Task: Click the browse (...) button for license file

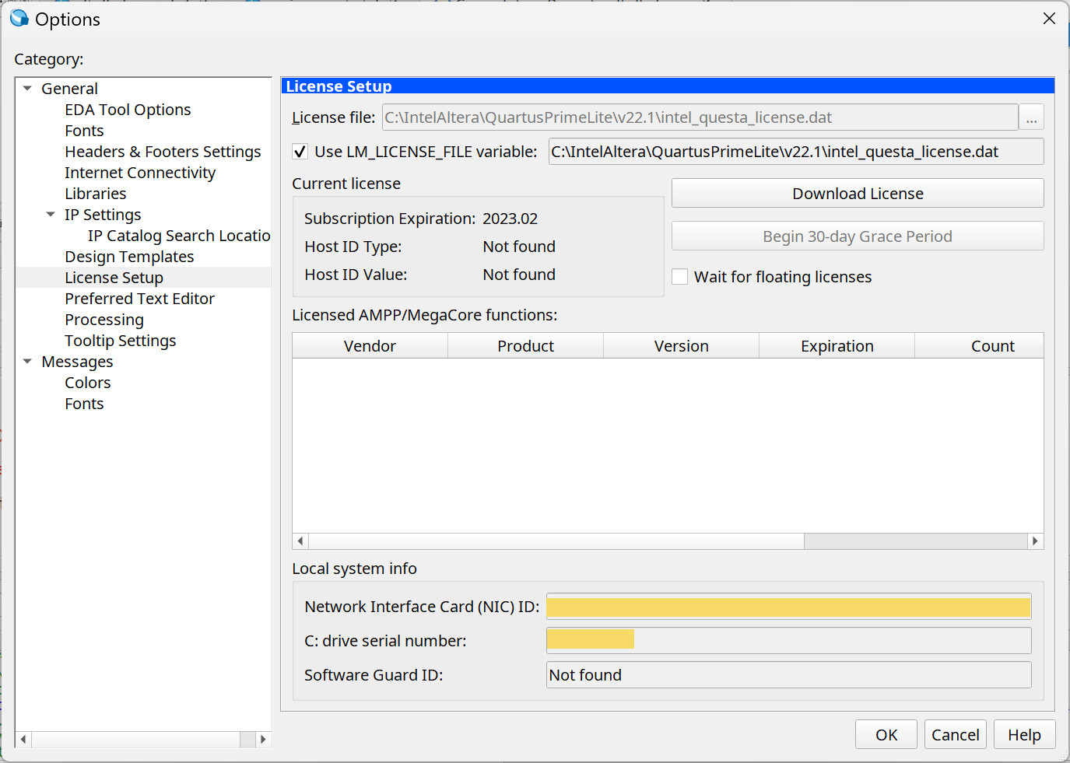Action: tap(1031, 118)
